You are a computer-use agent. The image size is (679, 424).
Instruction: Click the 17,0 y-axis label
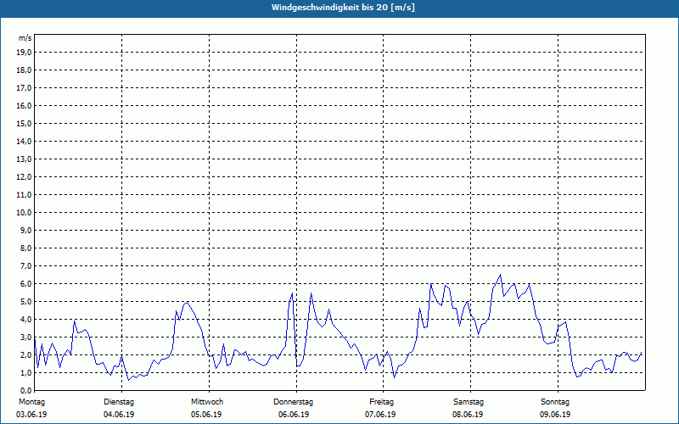24,88
